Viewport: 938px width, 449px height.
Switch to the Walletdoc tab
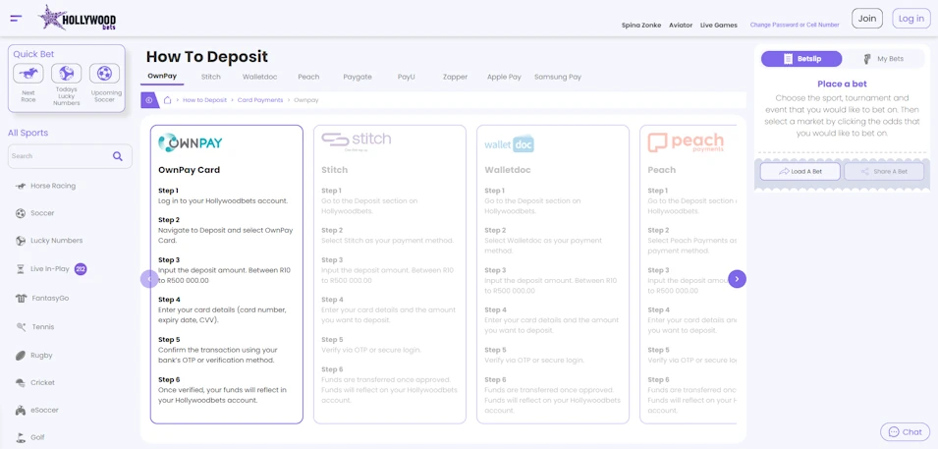(x=259, y=77)
